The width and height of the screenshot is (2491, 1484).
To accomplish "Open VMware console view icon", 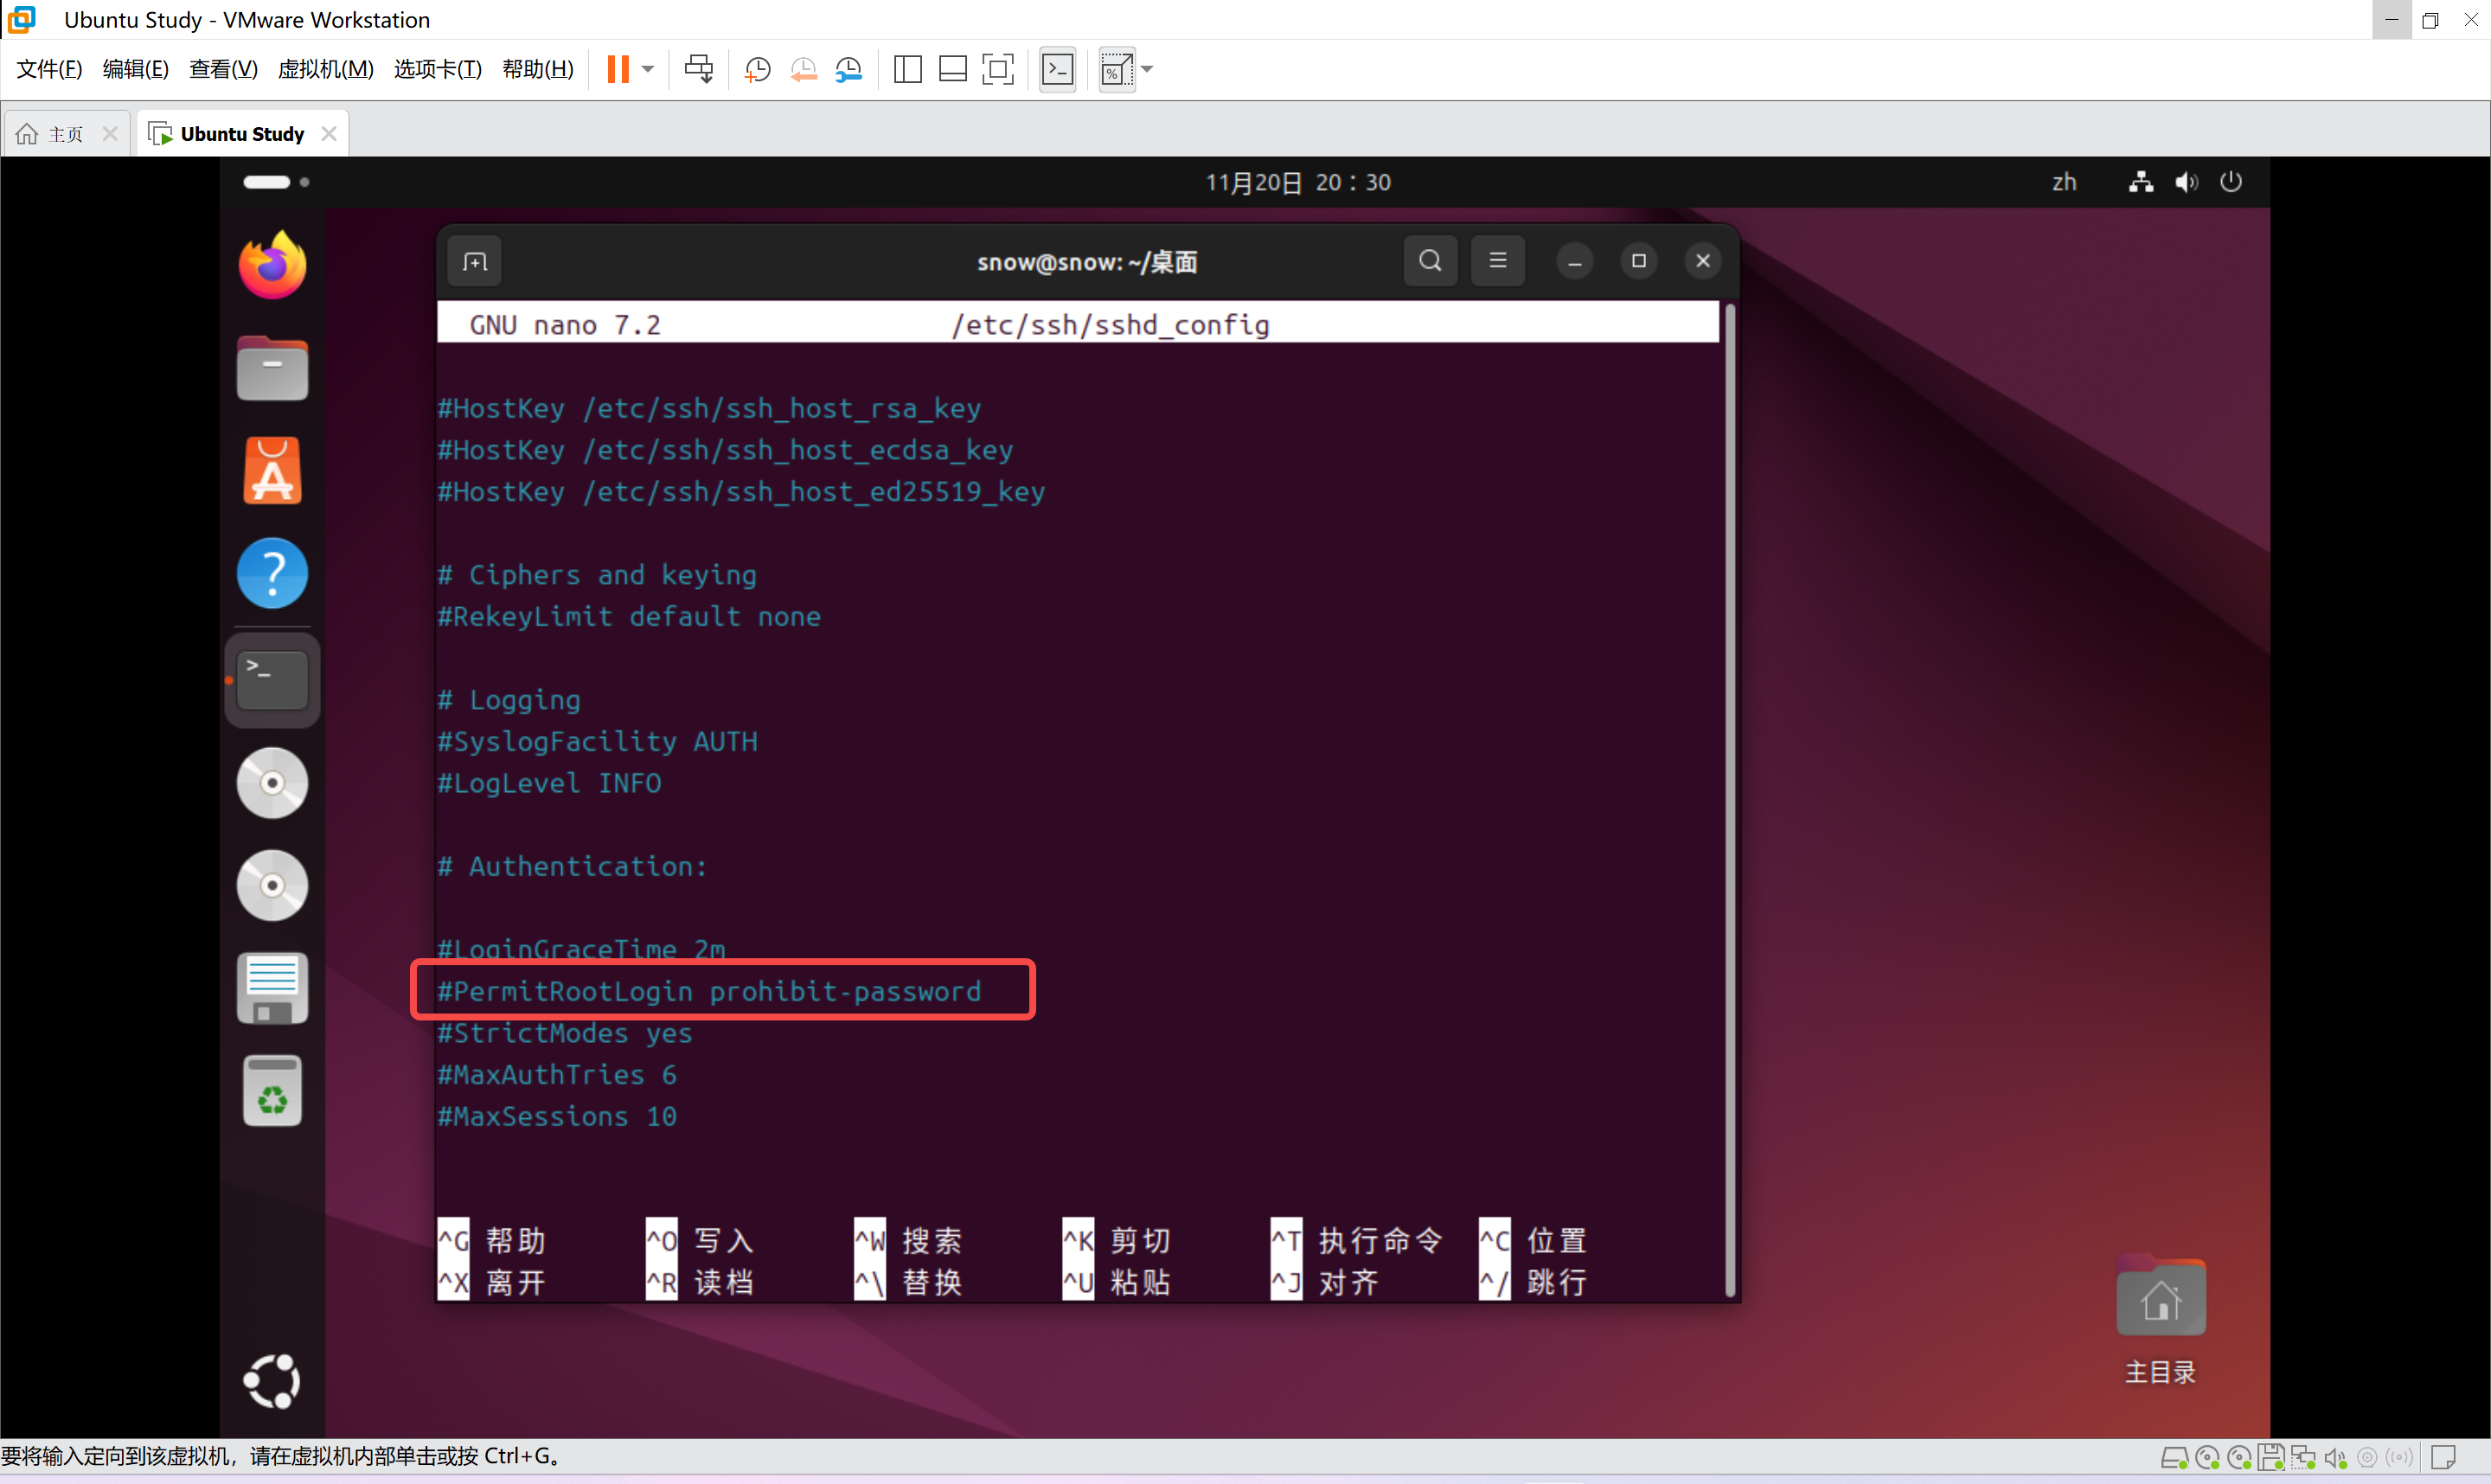I will (x=1057, y=69).
